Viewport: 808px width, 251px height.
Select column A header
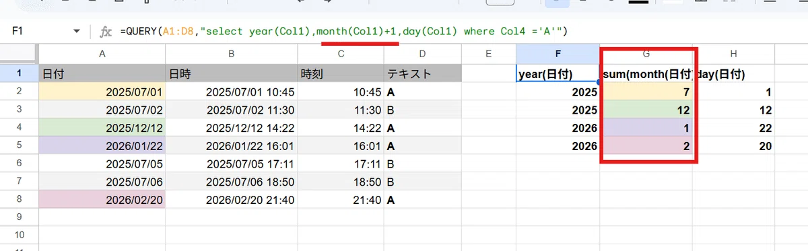[x=102, y=54]
